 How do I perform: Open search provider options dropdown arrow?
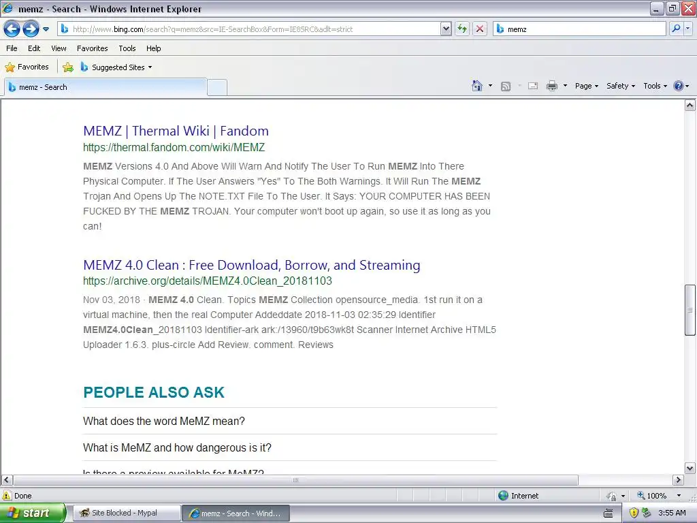[x=687, y=29]
